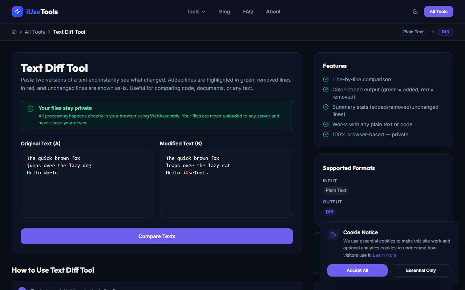
Task: Toggle dark mode with the moon icon
Action: click(x=415, y=12)
